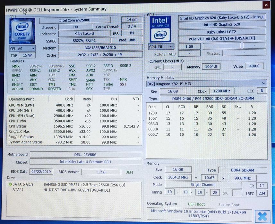Click the Kaby Lake-U GT2 GPU codename field
This screenshot has width=275, height=224.
coord(222,32)
